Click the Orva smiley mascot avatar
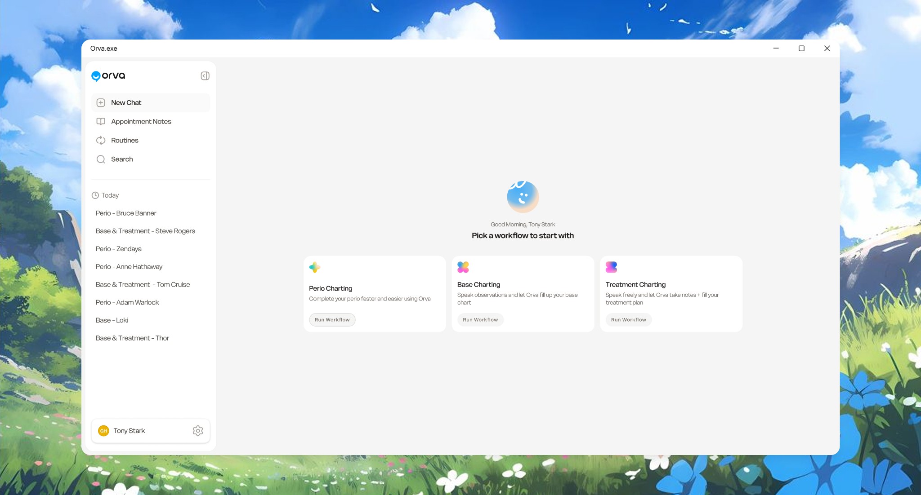Screen dimensions: 921x495 click(523, 197)
